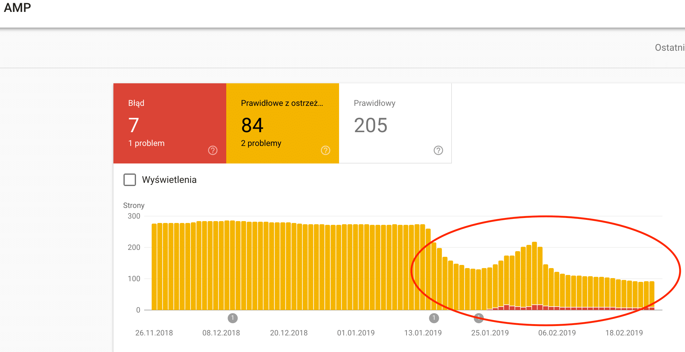
Task: Select Prawidłowe z ostrzeż... status title
Action: (x=282, y=103)
